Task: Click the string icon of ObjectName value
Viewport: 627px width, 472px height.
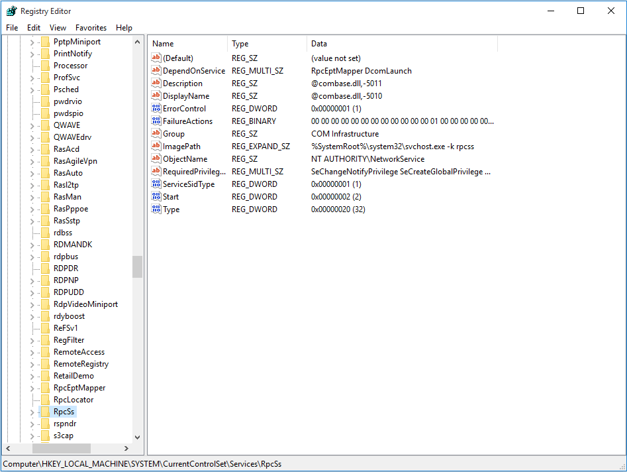Action: coord(156,159)
